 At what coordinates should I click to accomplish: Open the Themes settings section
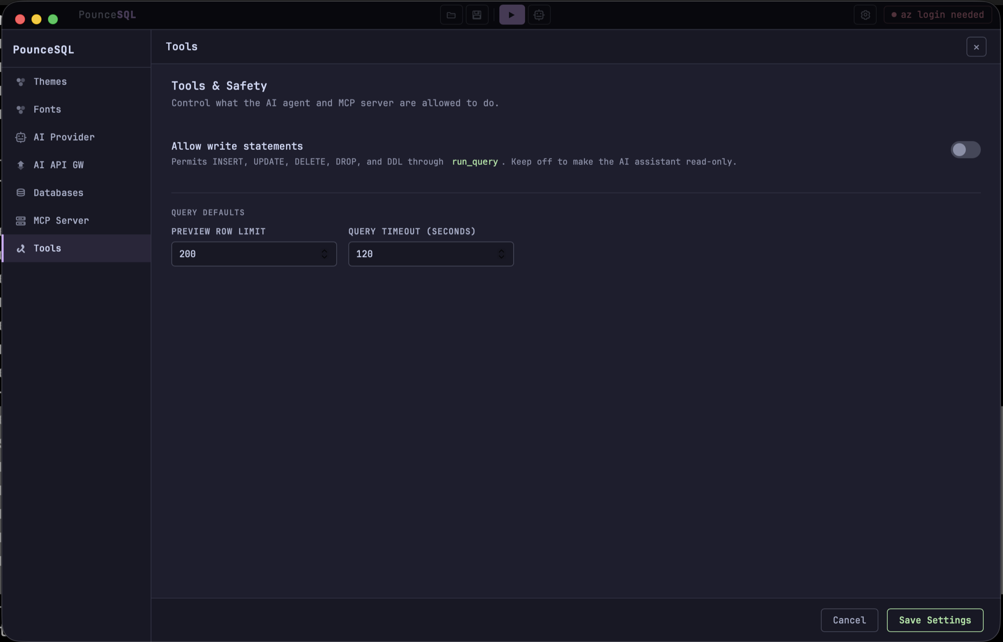[76, 82]
